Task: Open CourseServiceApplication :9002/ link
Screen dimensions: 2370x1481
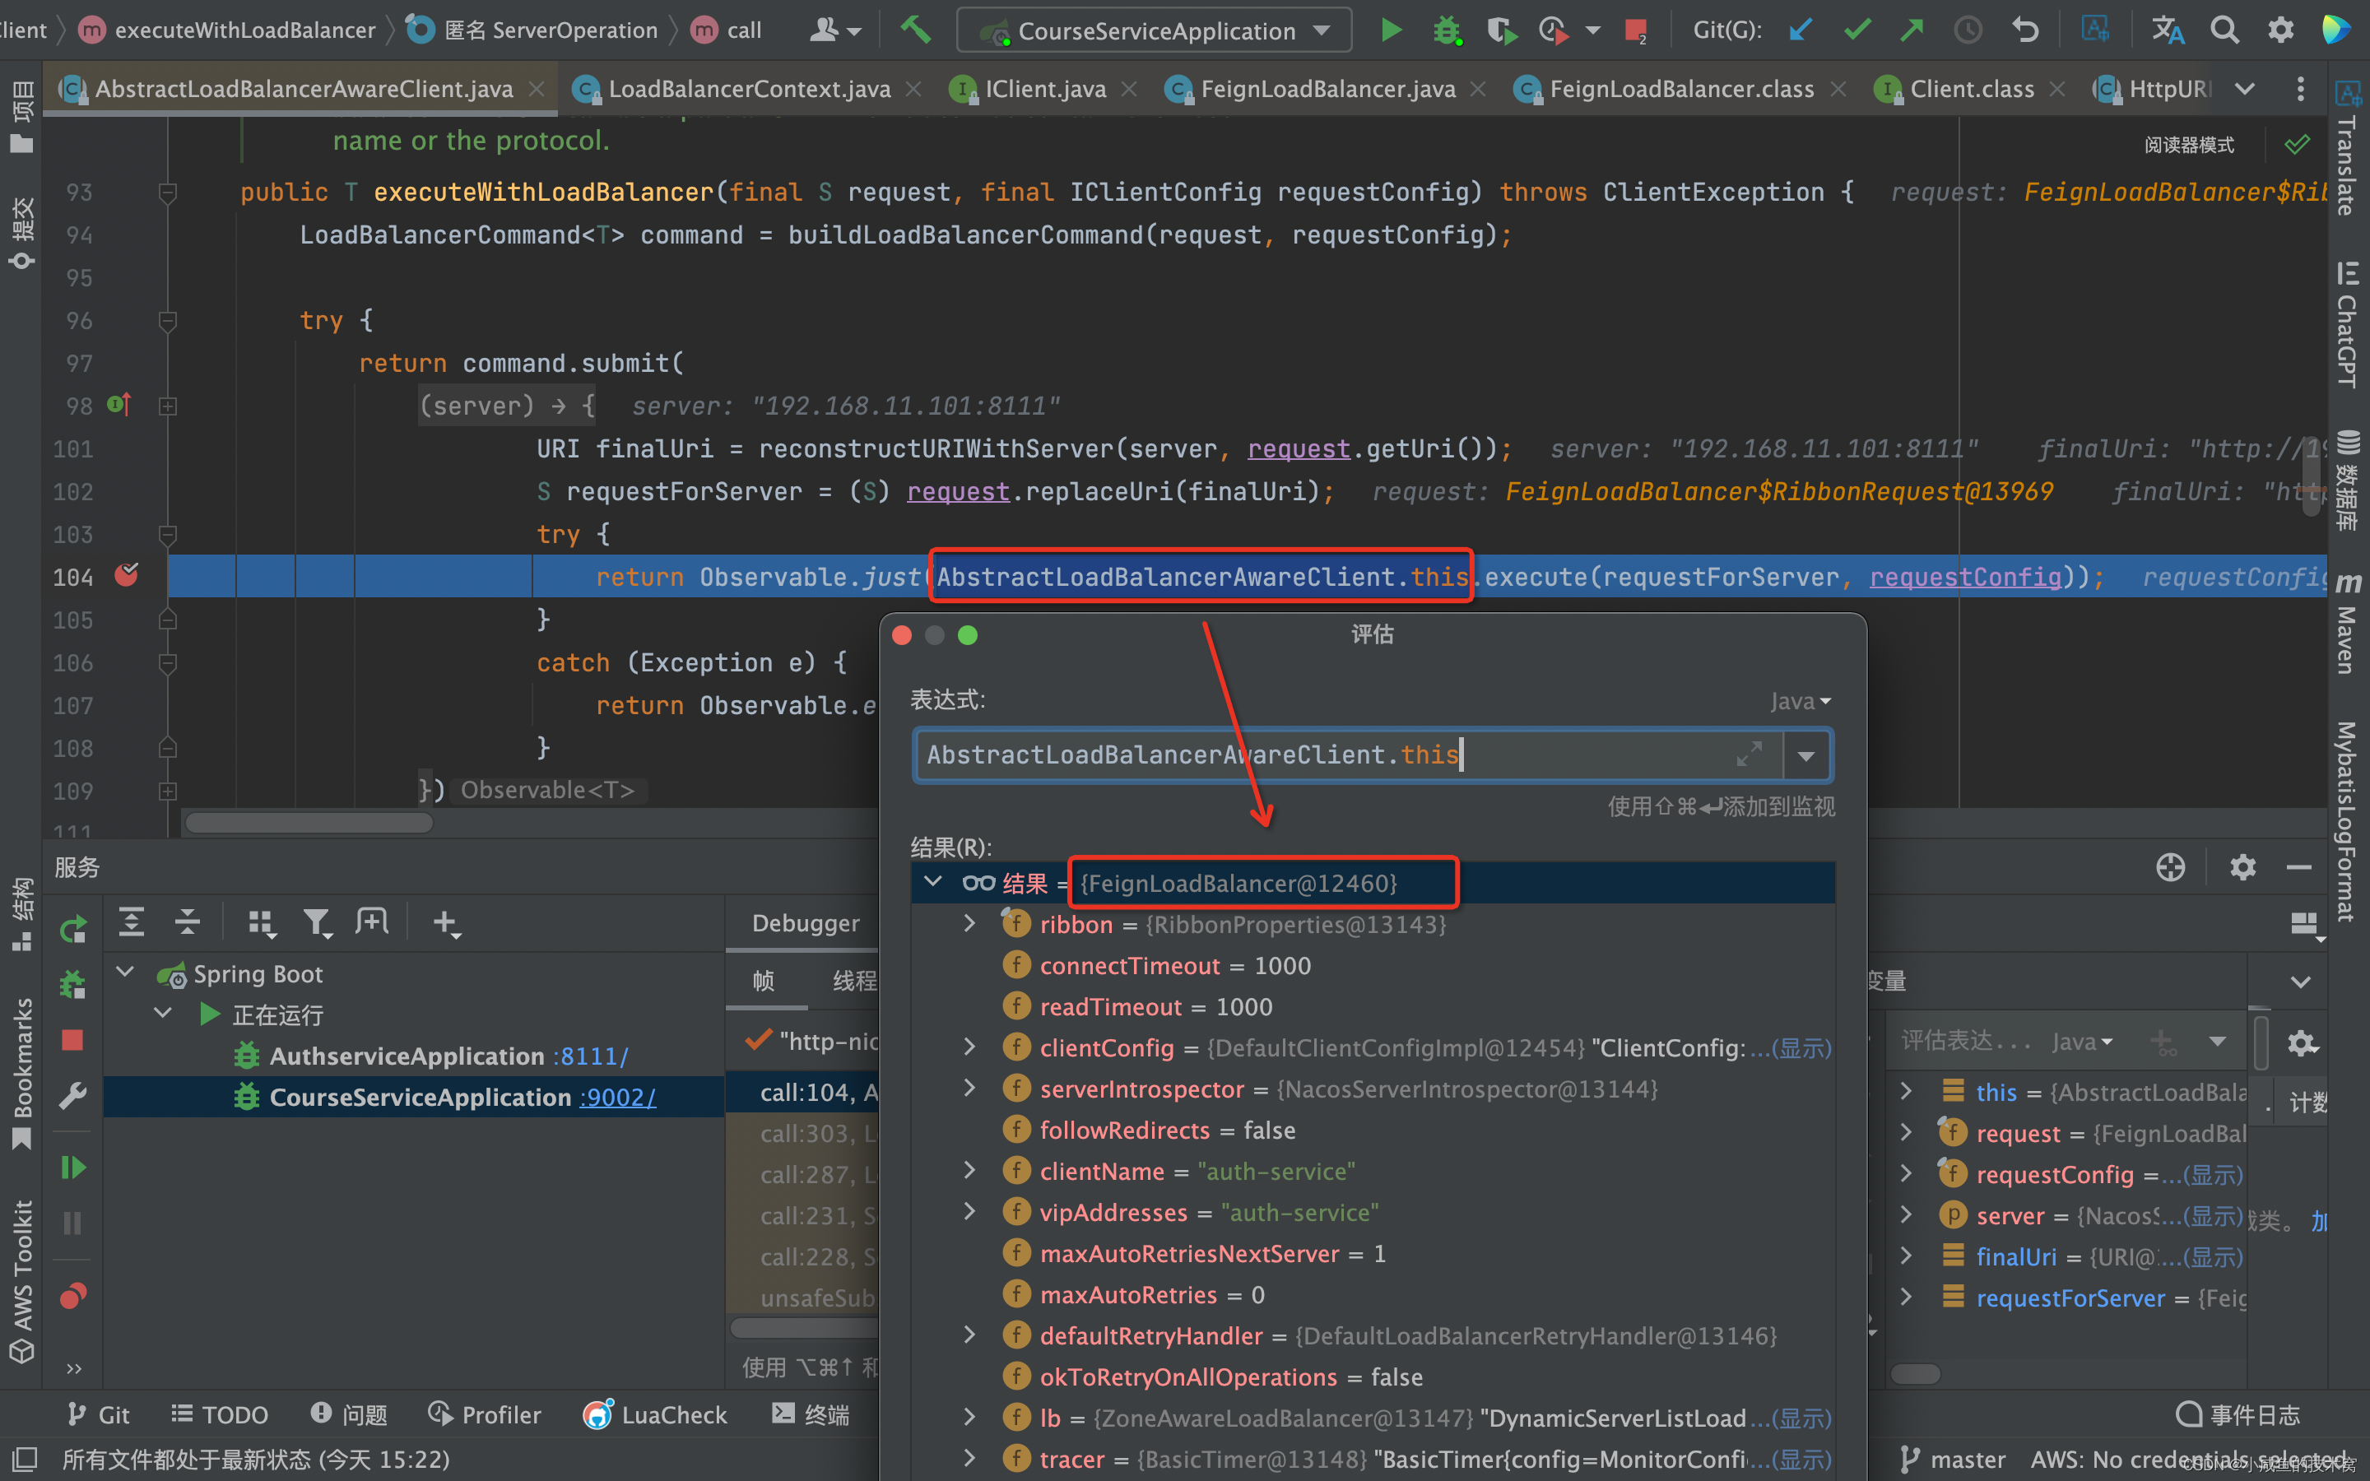Action: (617, 1097)
